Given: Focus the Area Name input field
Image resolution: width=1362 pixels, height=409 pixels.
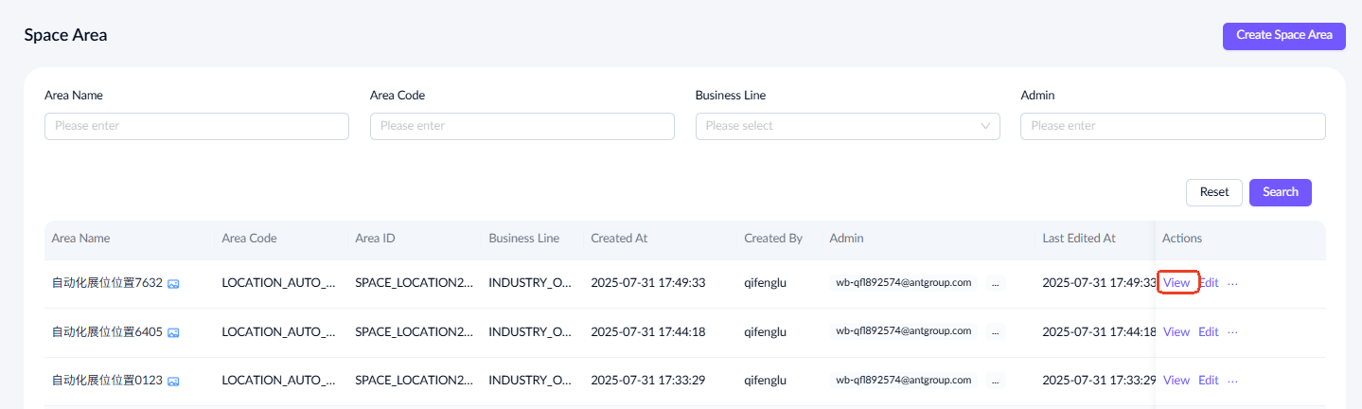Looking at the screenshot, I should 197,126.
